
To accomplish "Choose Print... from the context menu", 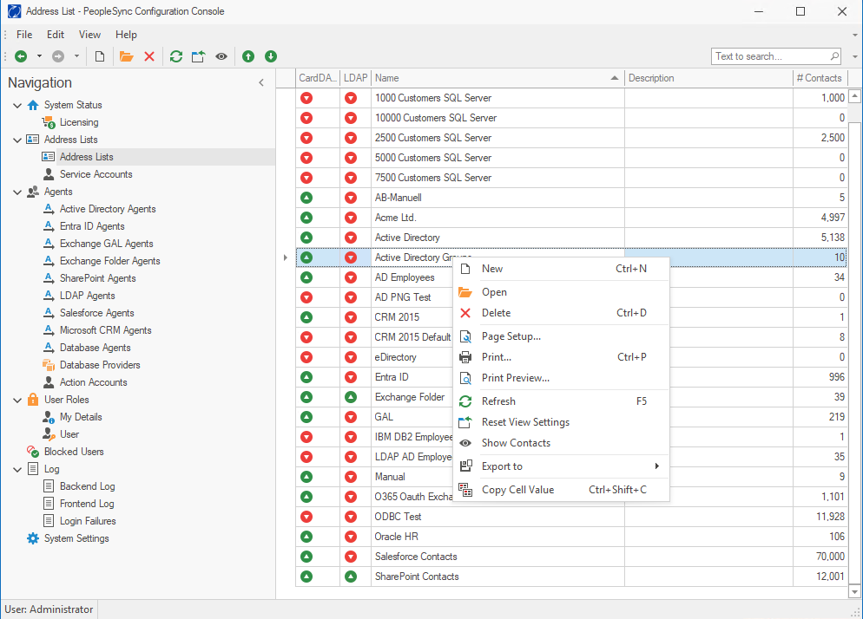I will coord(561,357).
